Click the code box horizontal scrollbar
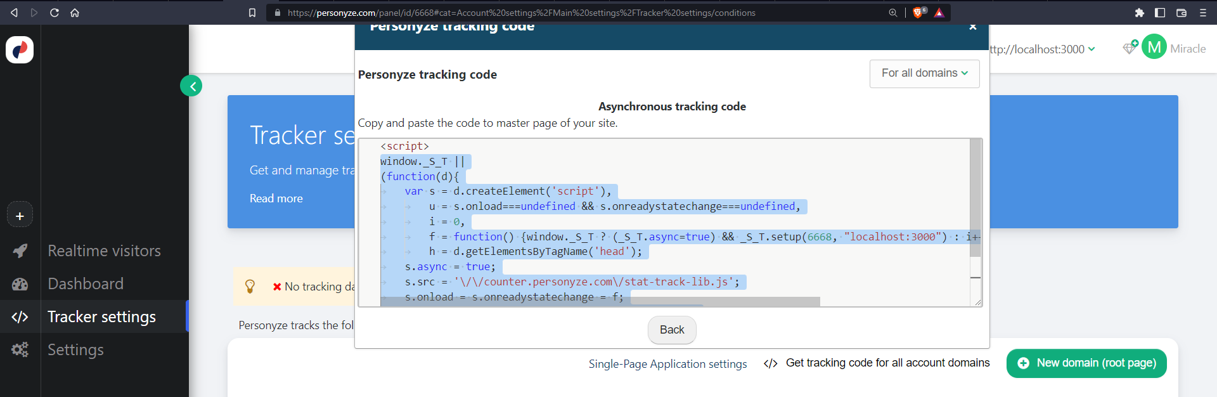1217x397 pixels. [600, 301]
